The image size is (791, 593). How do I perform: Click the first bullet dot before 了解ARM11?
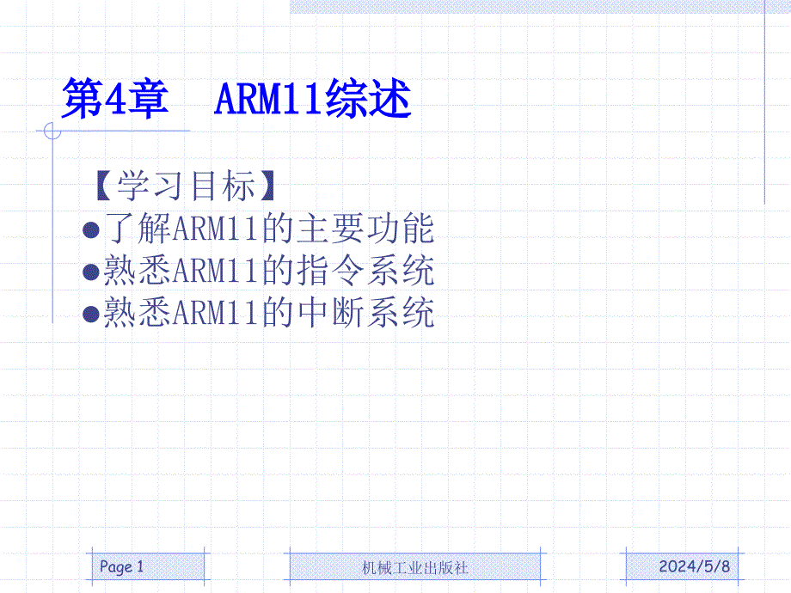click(92, 231)
